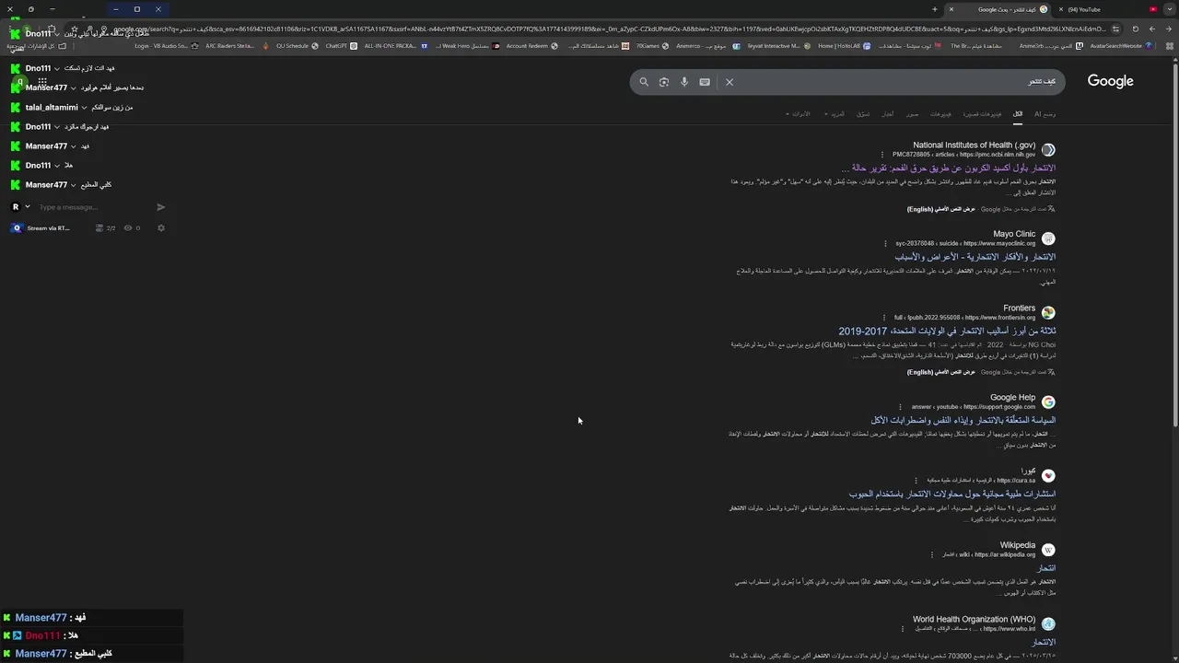Viewport: 1179px width, 663px height.
Task: Open the Mayo Clinic result title link
Action: coord(975,257)
